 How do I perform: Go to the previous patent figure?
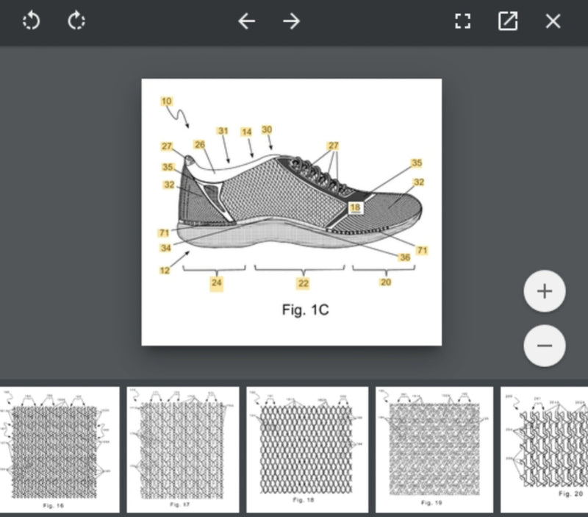click(247, 21)
